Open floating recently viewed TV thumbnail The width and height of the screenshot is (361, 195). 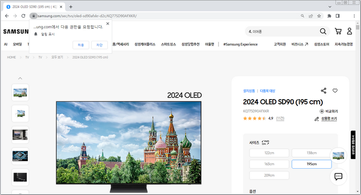338,156
